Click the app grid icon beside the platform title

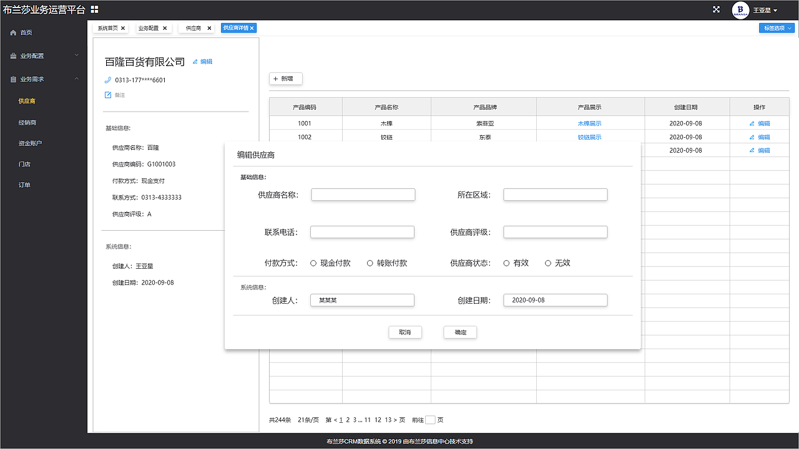click(95, 9)
